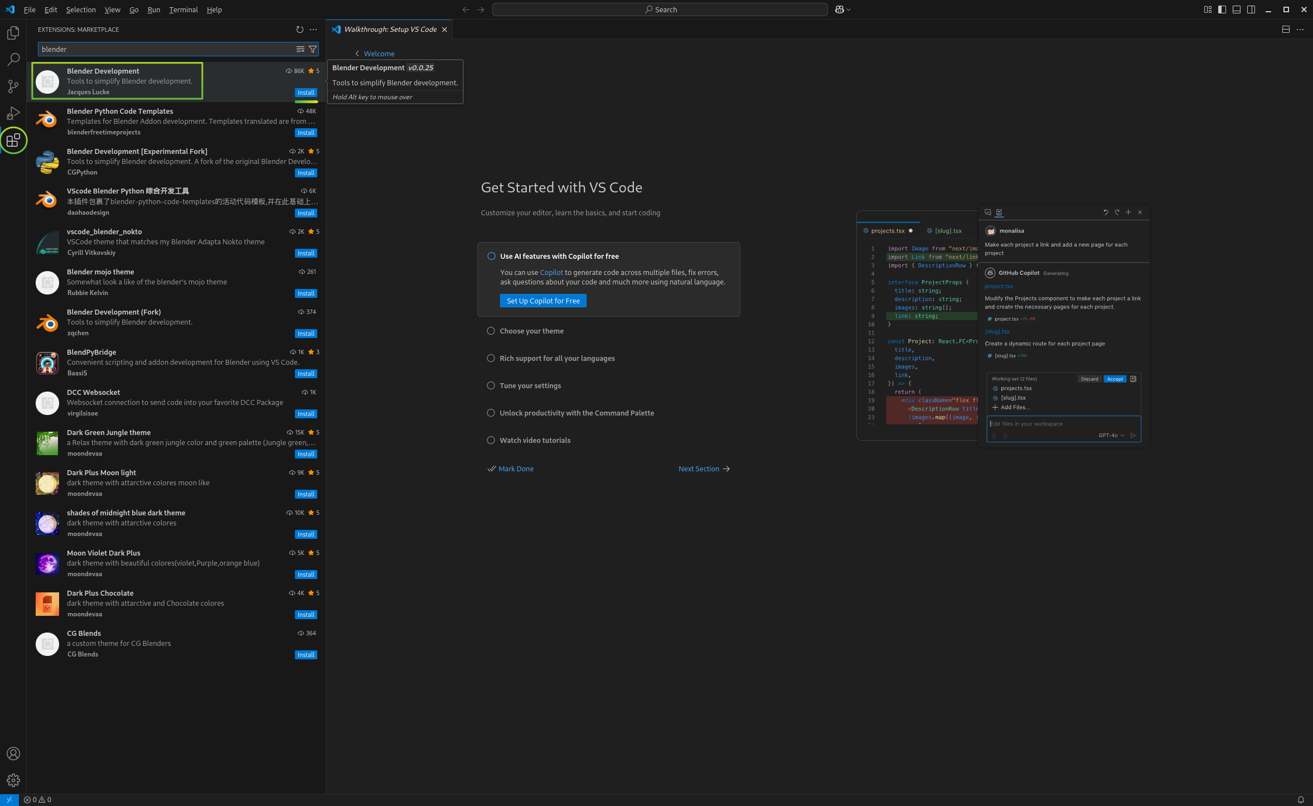Toggle the bottom panel icon

point(1237,9)
